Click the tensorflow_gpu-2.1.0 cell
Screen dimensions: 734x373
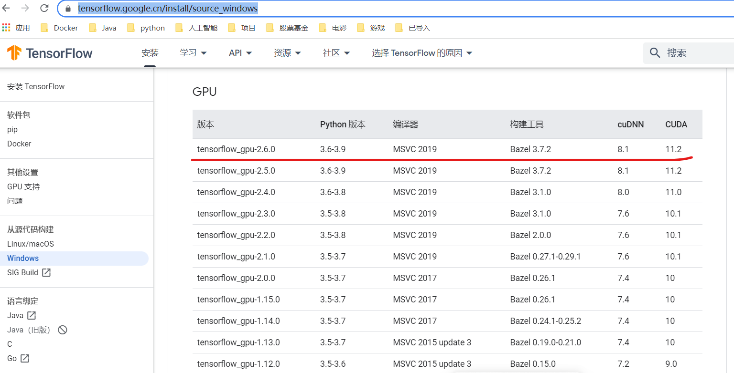tap(236, 257)
